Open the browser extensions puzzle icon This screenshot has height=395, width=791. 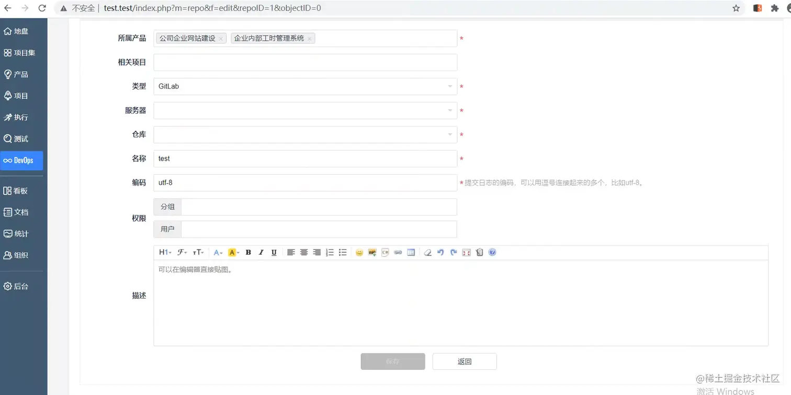(x=775, y=8)
